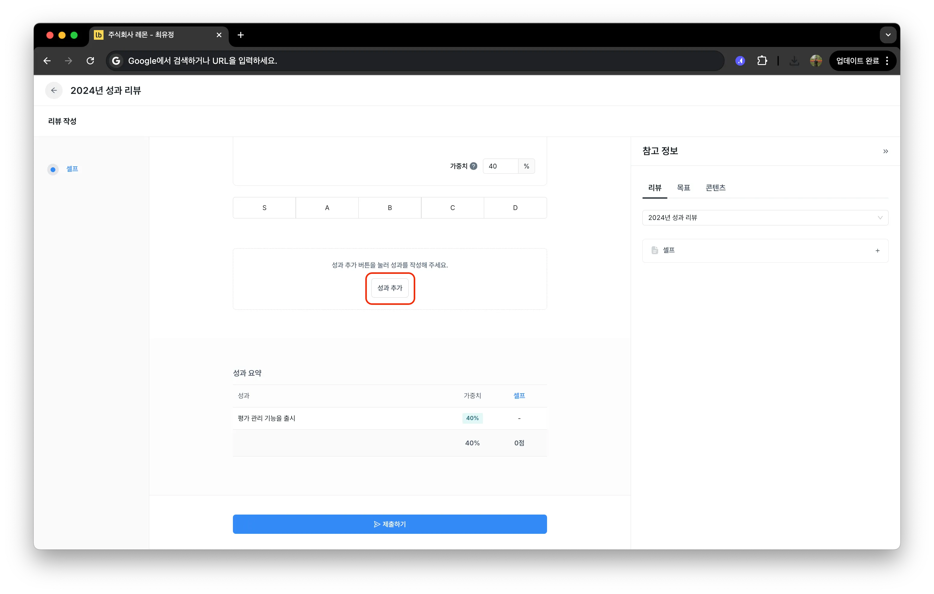Click the 평가 관리 기능을 출시 row
This screenshot has width=934, height=594.
pyautogui.click(x=390, y=418)
